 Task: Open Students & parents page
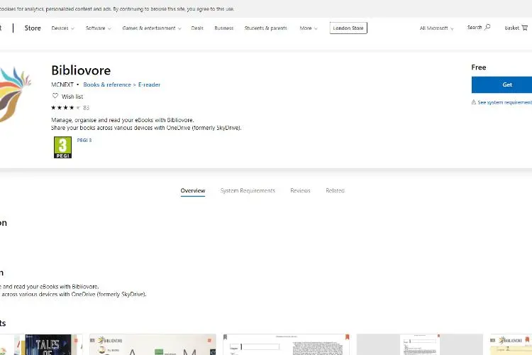(x=266, y=28)
